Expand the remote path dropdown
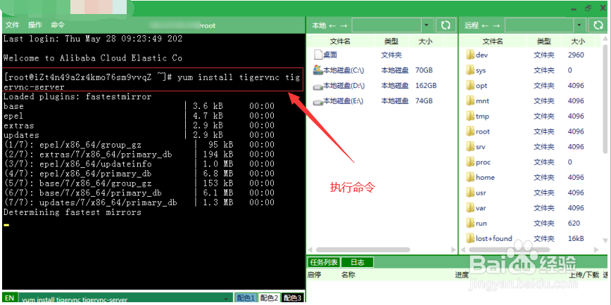The height and width of the screenshot is (305, 611). coord(579,25)
